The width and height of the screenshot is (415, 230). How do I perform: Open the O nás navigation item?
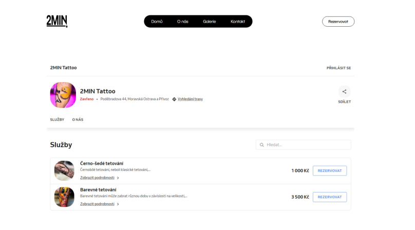(183, 22)
